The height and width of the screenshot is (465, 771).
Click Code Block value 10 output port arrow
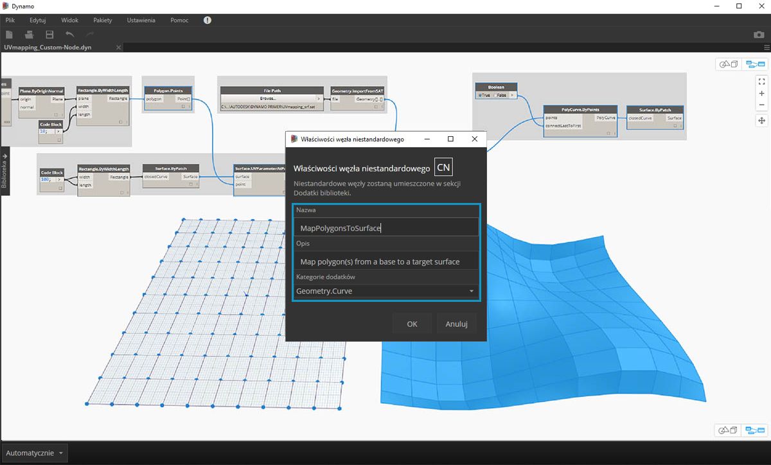(58, 130)
